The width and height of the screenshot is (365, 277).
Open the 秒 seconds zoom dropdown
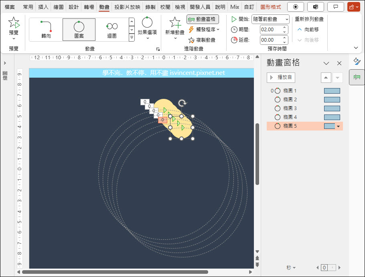[x=291, y=268]
